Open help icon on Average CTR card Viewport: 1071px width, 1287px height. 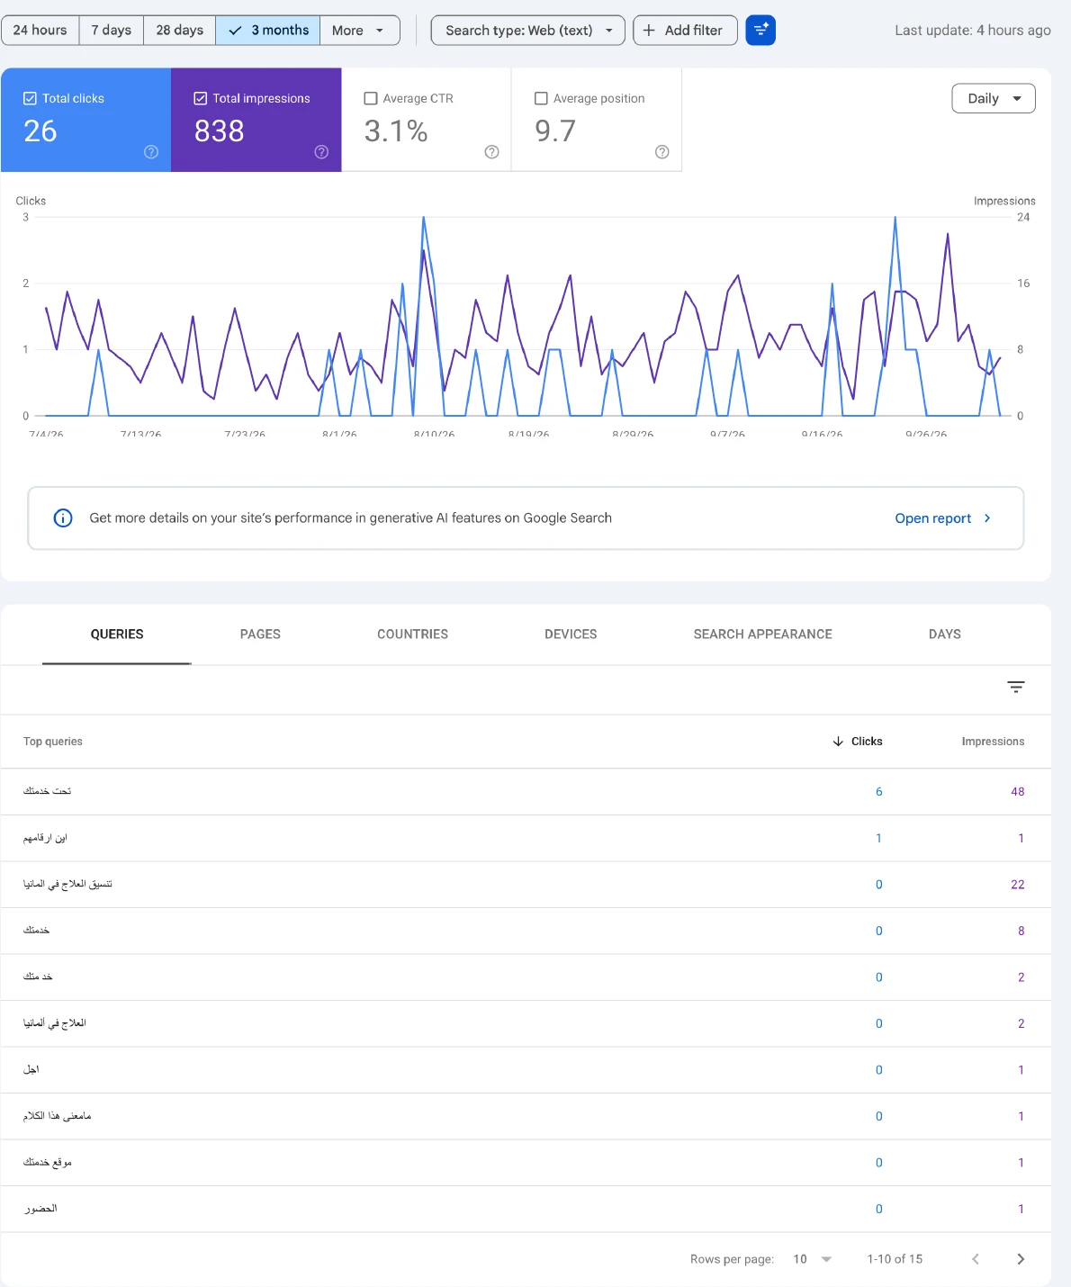tap(491, 152)
